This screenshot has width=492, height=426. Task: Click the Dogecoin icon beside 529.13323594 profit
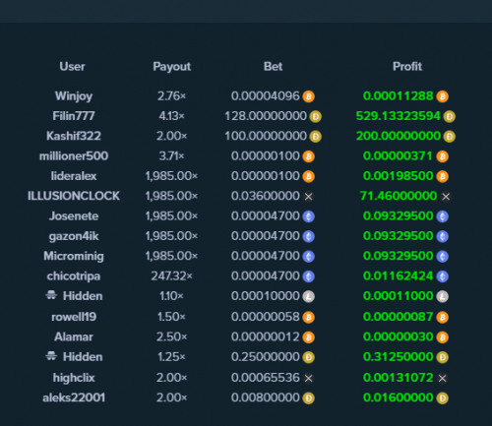pos(450,116)
